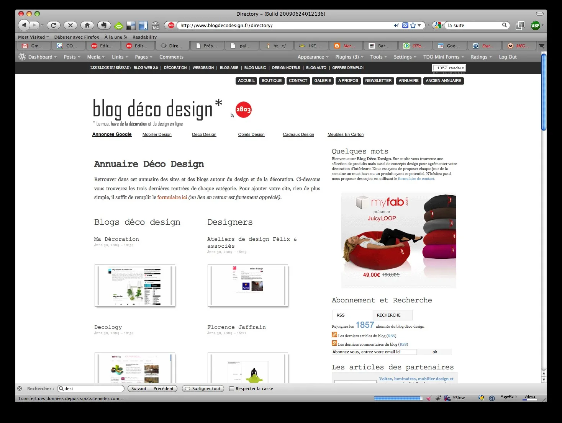Click the email subscription input field
This screenshot has height=423, width=562.
(374, 352)
